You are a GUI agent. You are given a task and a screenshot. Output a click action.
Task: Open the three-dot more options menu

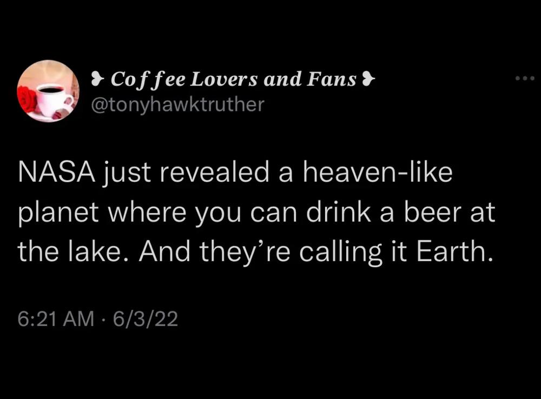525,78
